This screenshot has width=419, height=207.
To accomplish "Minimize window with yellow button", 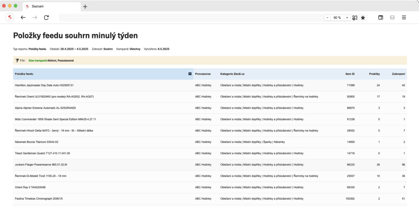I will pyautogui.click(x=10, y=6).
